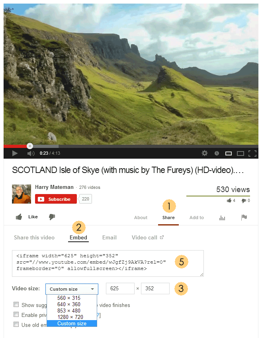The image size is (262, 338).
Task: Report the video with the flag icon
Action: pos(244,217)
